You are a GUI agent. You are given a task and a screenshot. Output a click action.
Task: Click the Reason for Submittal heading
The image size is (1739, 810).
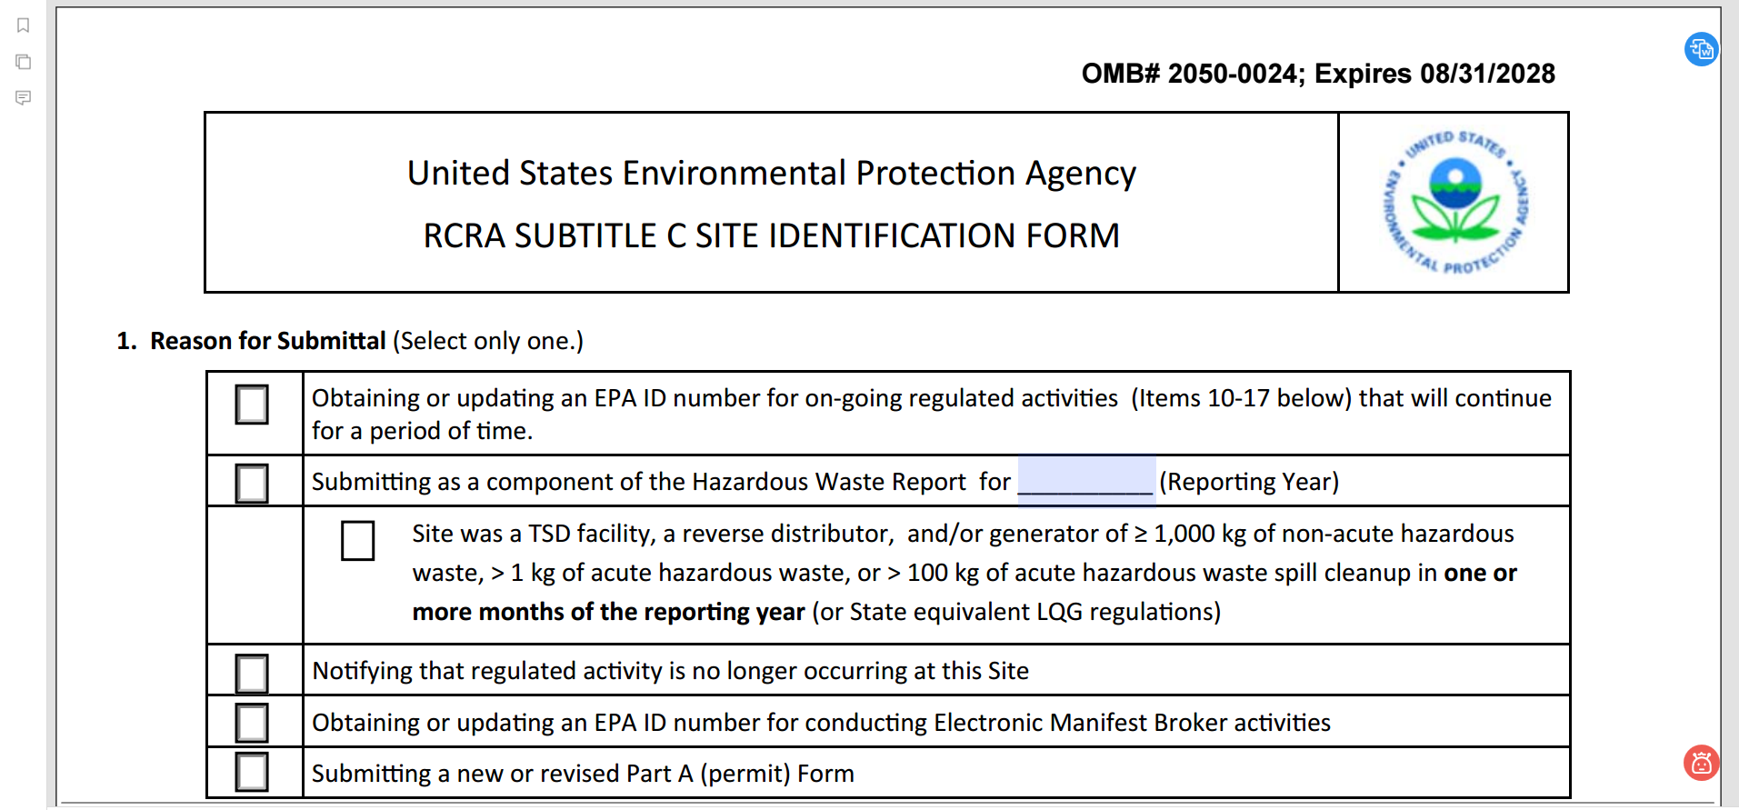tap(267, 341)
